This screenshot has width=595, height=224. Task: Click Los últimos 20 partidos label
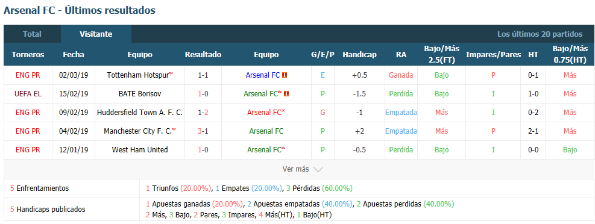click(x=540, y=34)
